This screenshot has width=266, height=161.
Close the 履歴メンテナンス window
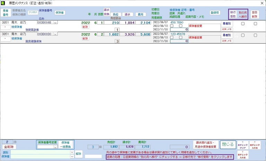pos(262,3)
